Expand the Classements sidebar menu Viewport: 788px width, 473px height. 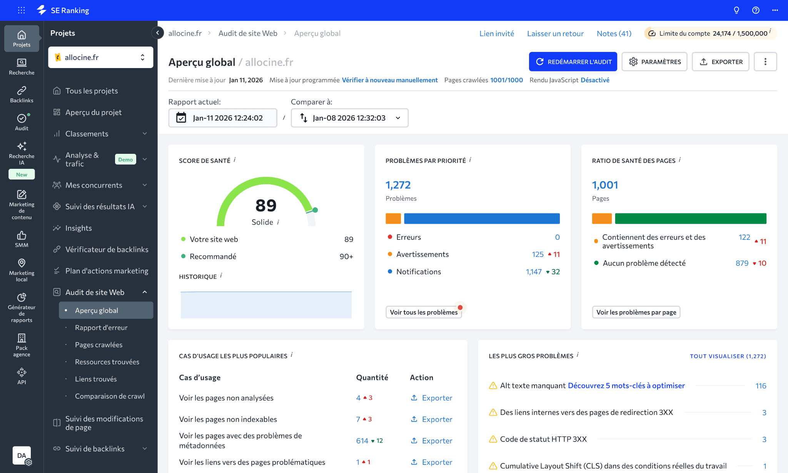[x=87, y=133]
